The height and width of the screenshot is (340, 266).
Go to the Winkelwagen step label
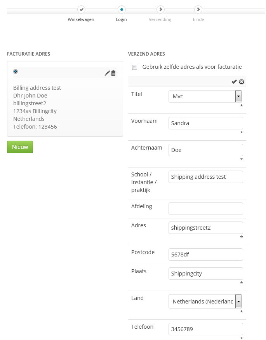tap(81, 19)
